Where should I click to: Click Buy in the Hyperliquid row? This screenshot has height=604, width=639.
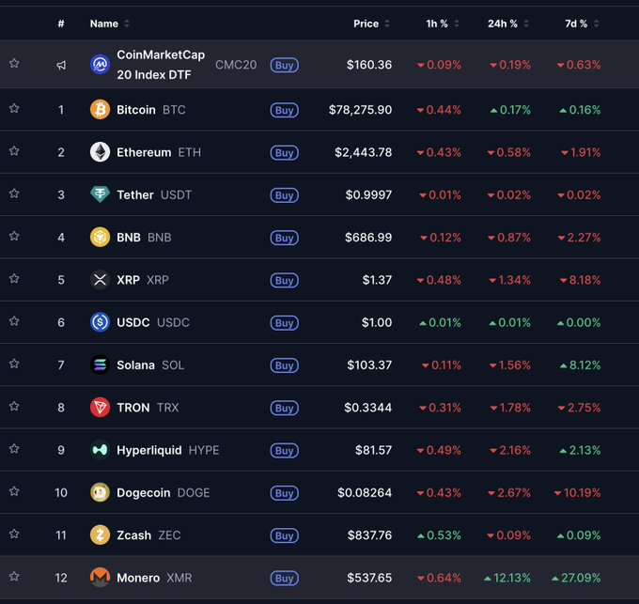click(285, 451)
